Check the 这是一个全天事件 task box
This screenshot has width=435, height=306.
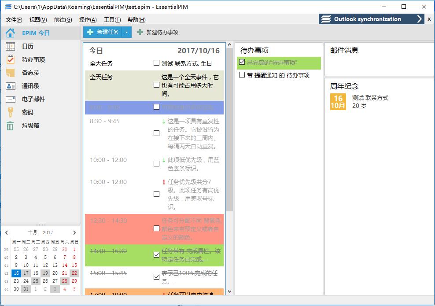tap(156, 85)
